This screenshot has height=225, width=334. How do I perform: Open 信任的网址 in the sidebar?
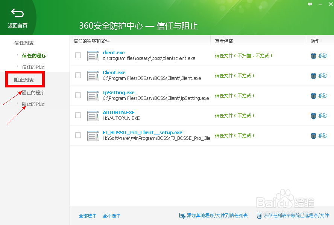33,67
